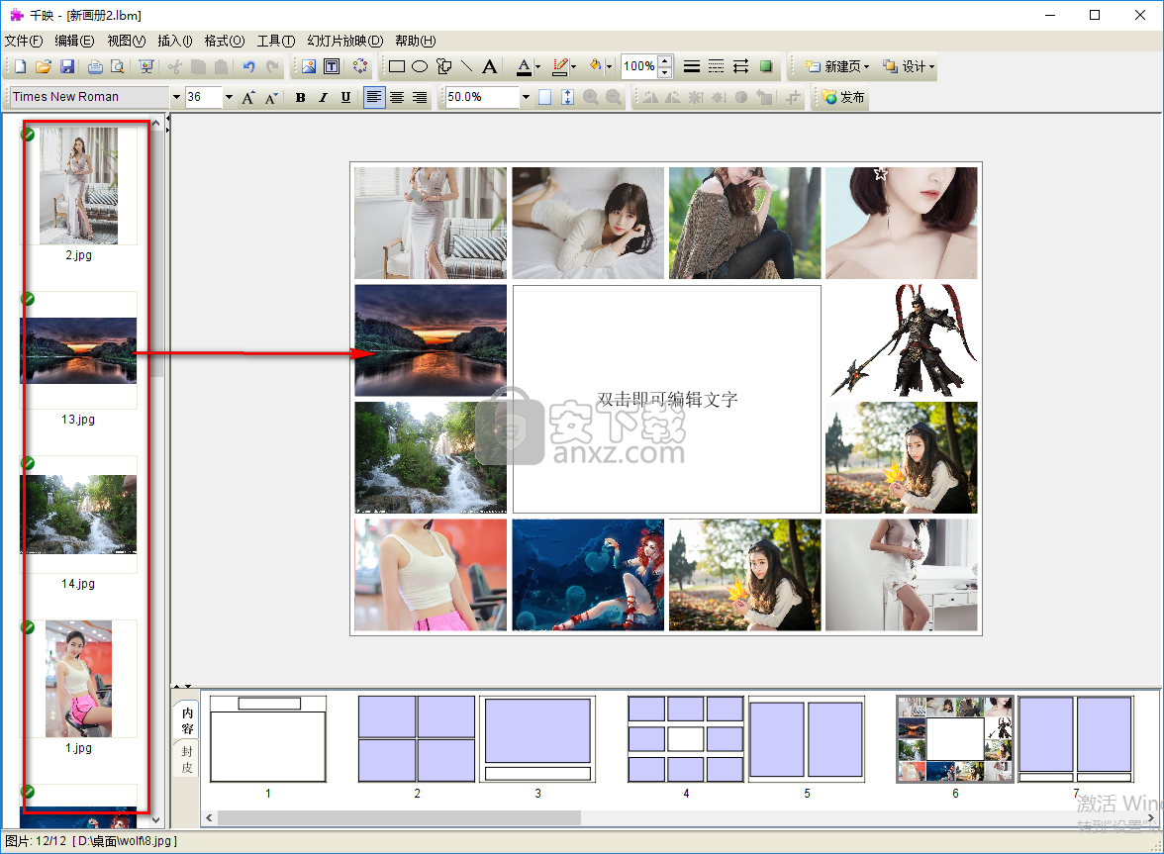Undo the last action

[248, 66]
